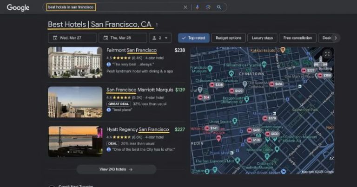This screenshot has height=187, width=357.
Task: Select the Old Saint Mary's Cathedral marker
Action: coord(245,84)
